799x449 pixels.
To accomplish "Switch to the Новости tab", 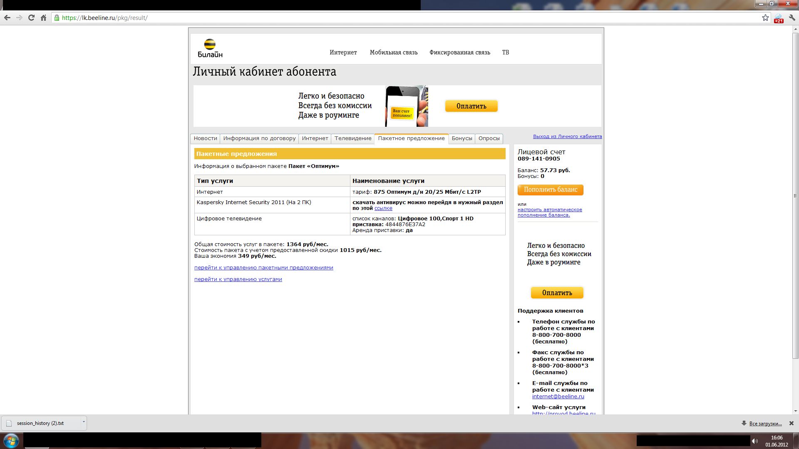I will pyautogui.click(x=205, y=138).
